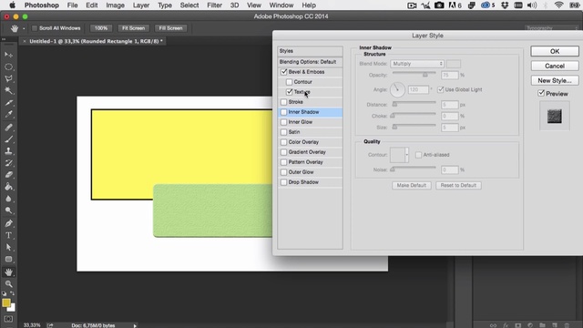The image size is (583, 328).
Task: Toggle the Preview checkbox
Action: [541, 93]
